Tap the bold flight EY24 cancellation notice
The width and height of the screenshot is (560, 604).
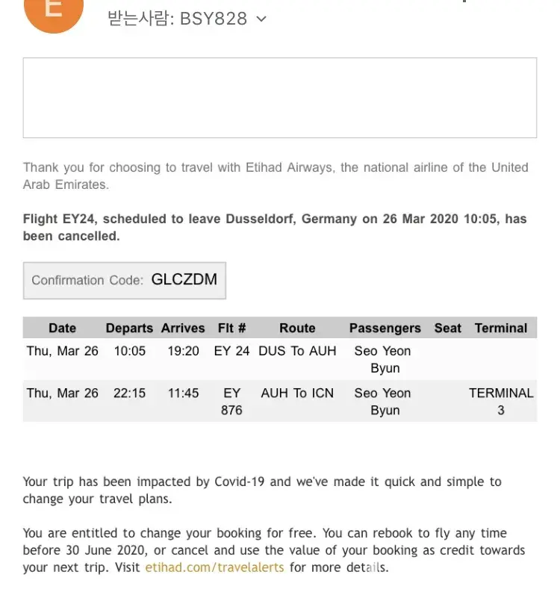[275, 228]
